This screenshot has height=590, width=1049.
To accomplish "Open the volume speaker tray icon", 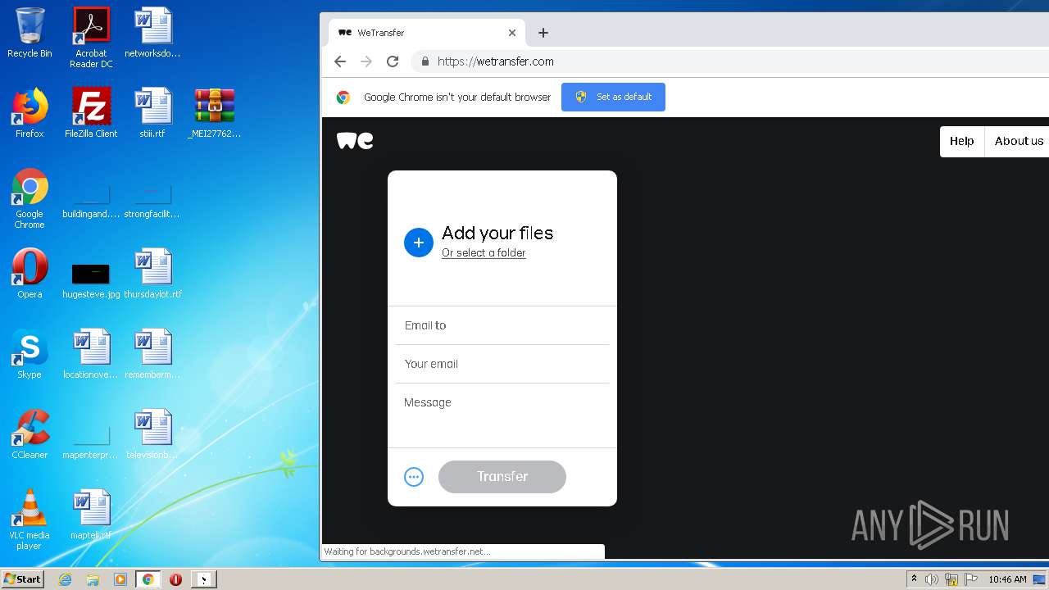I will click(x=931, y=579).
